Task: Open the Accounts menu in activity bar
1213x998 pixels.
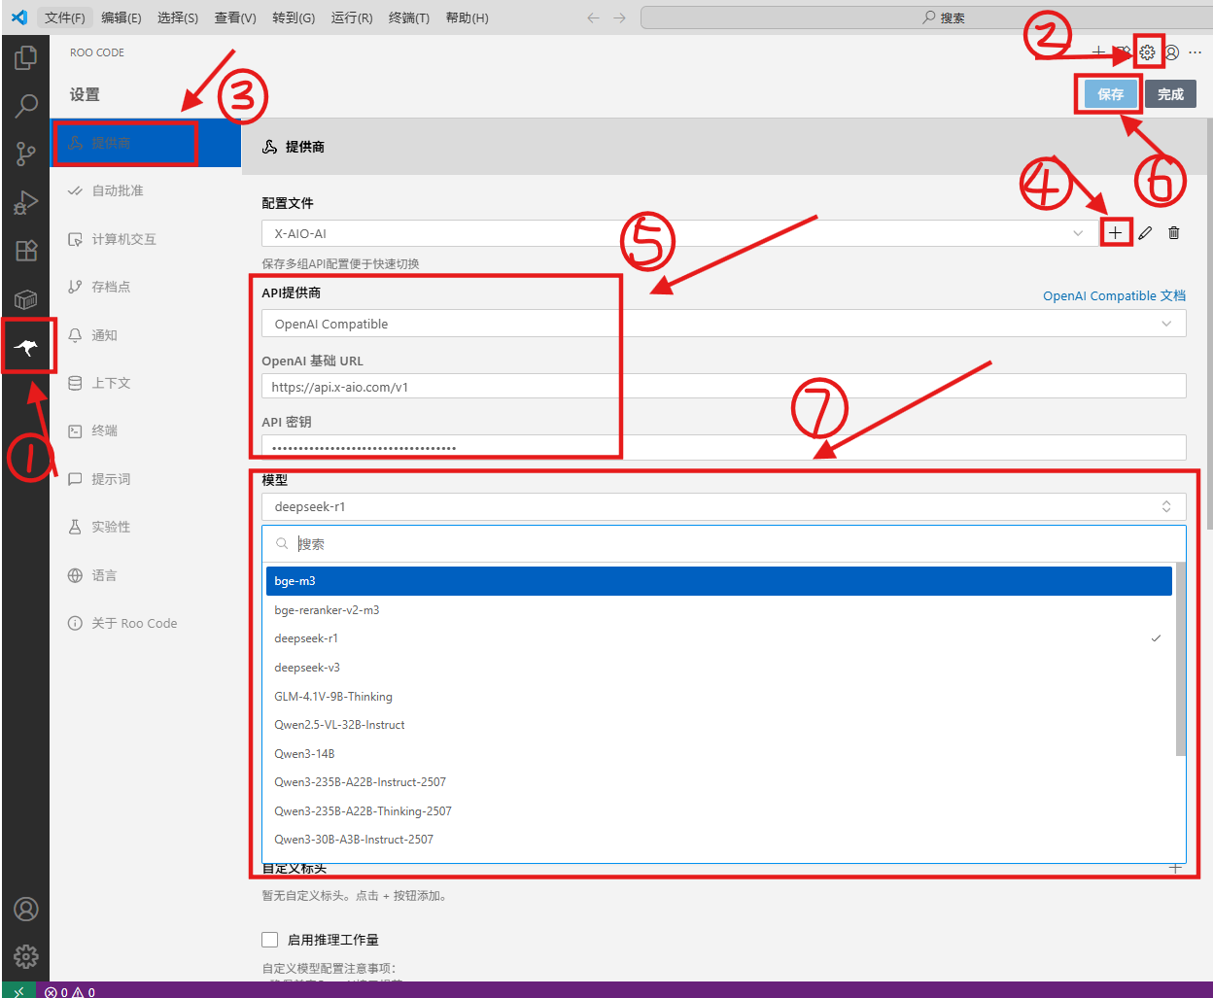Action: click(26, 909)
